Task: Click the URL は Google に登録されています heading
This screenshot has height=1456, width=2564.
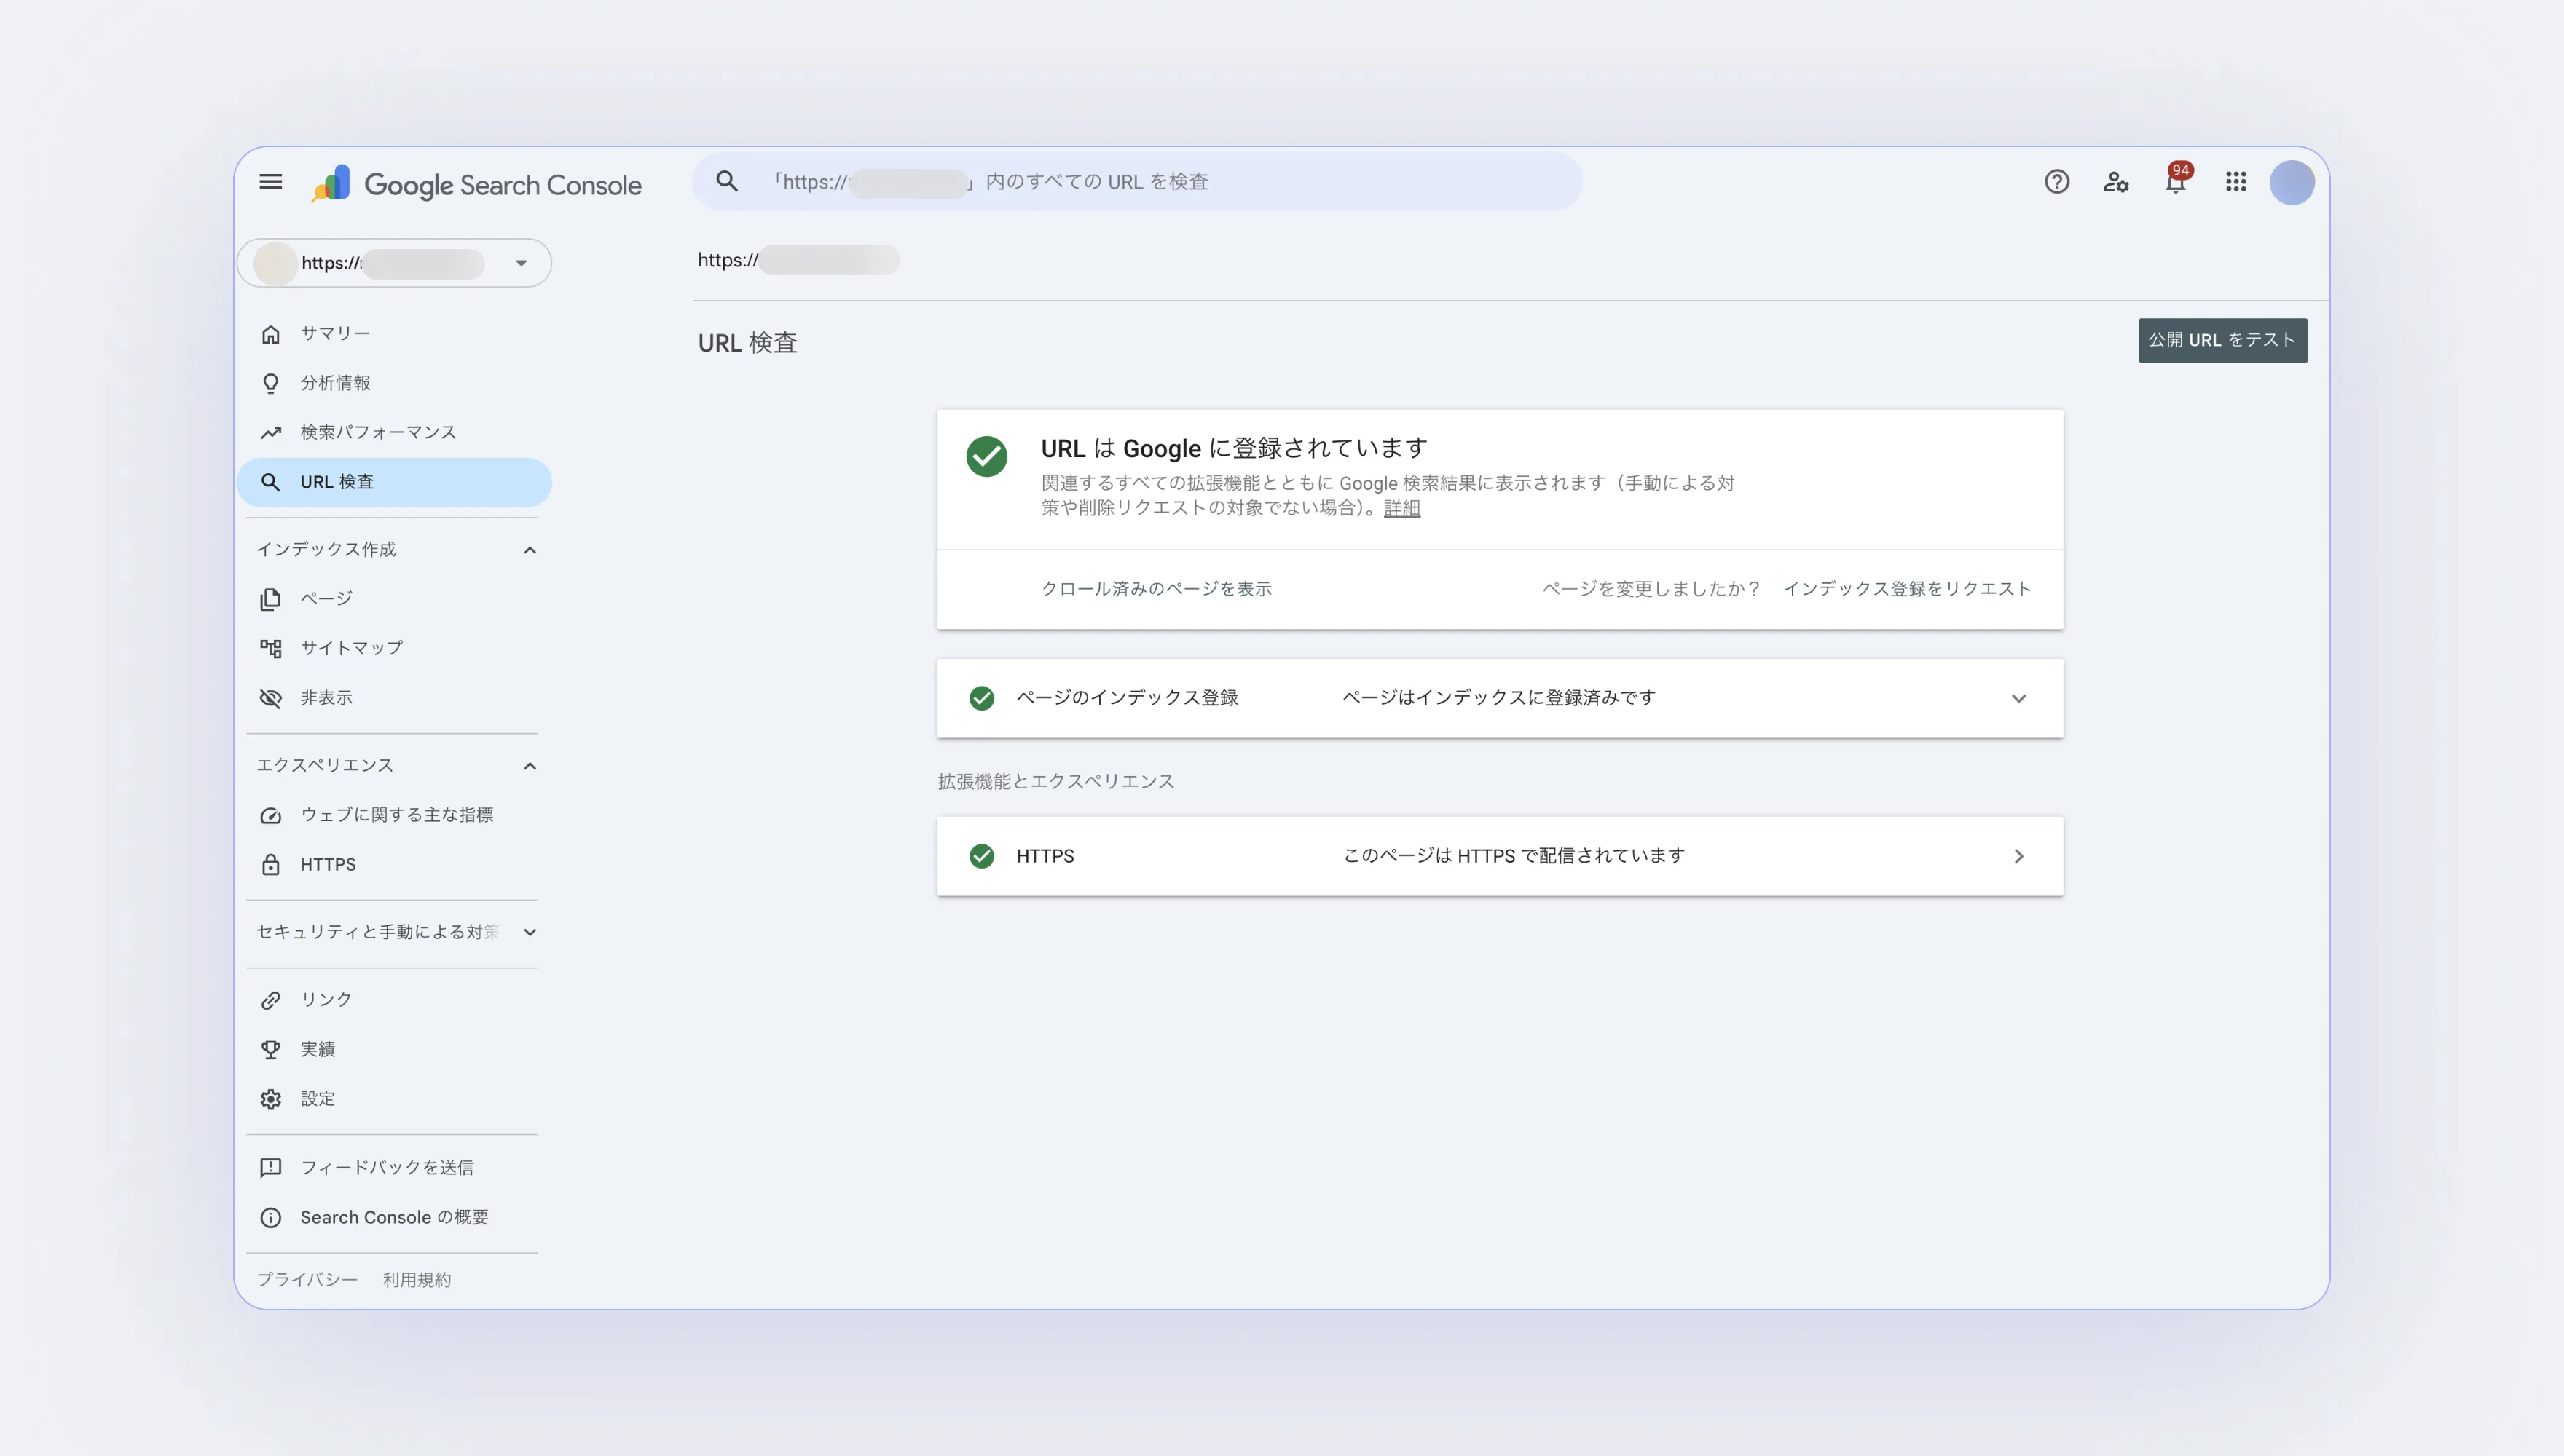Action: tap(1233, 448)
